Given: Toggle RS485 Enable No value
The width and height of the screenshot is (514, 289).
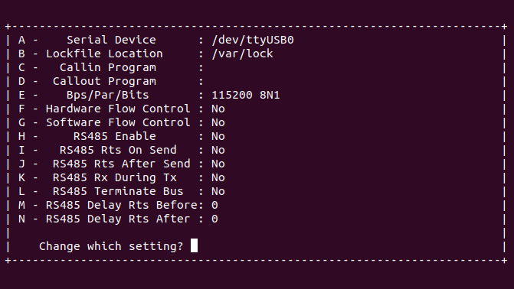Looking at the screenshot, I should coord(218,136).
